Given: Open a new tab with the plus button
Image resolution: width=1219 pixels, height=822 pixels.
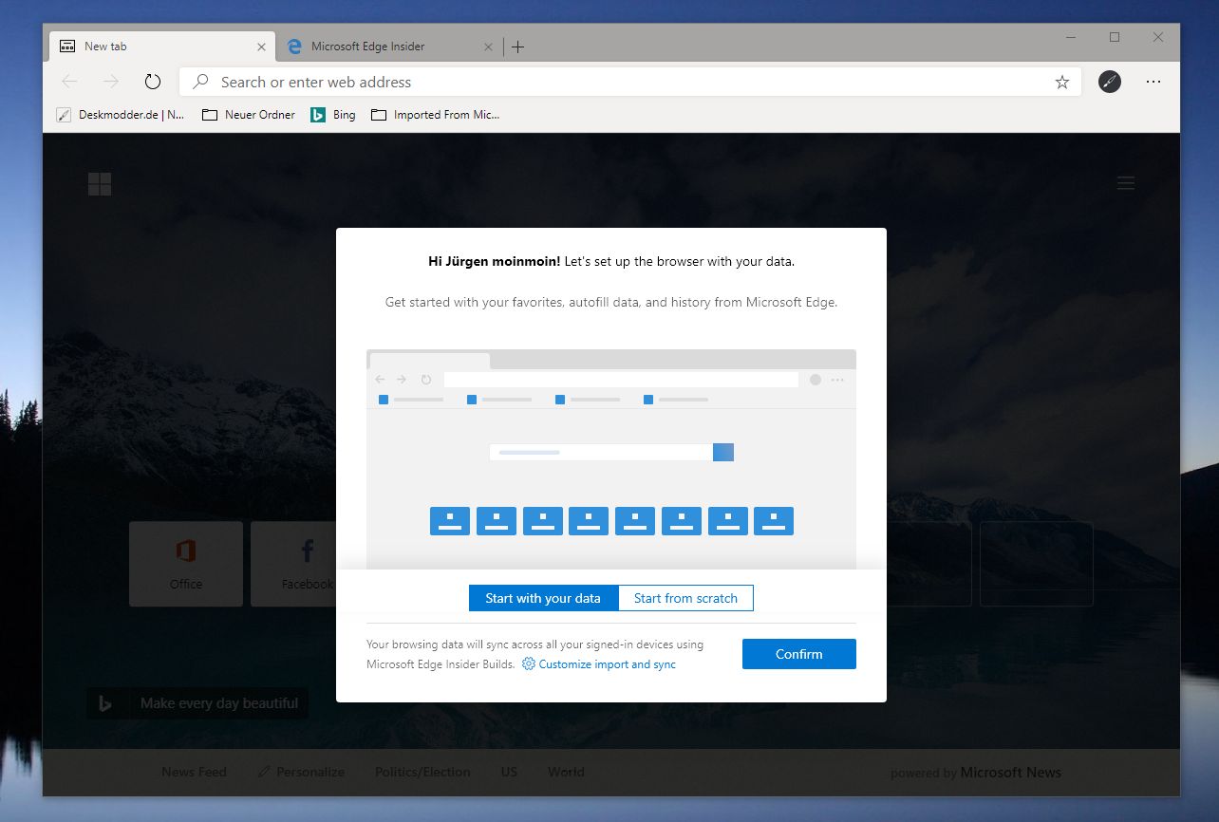Looking at the screenshot, I should click(517, 47).
